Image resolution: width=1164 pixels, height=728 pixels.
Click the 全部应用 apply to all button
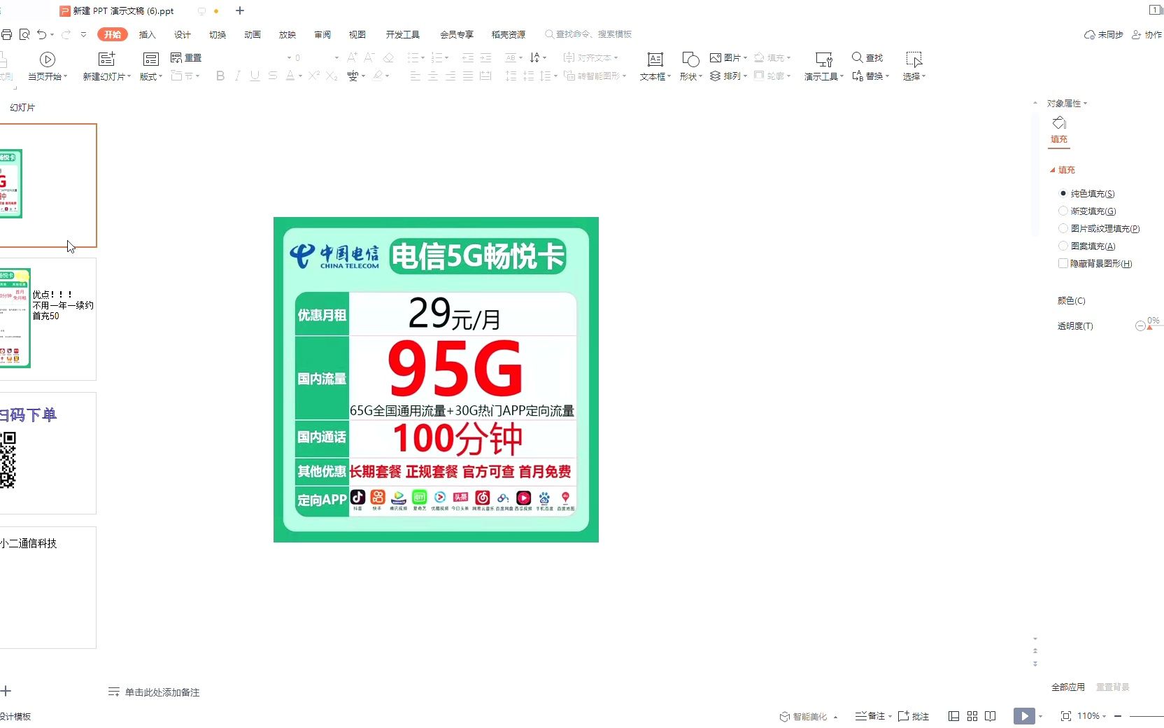pos(1068,687)
